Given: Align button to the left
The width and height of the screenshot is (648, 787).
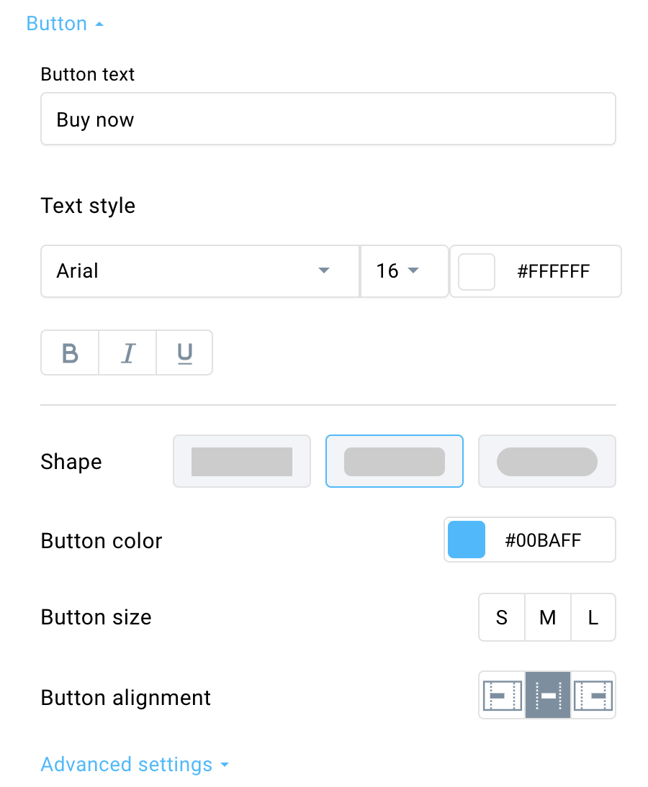Looking at the screenshot, I should tap(502, 695).
